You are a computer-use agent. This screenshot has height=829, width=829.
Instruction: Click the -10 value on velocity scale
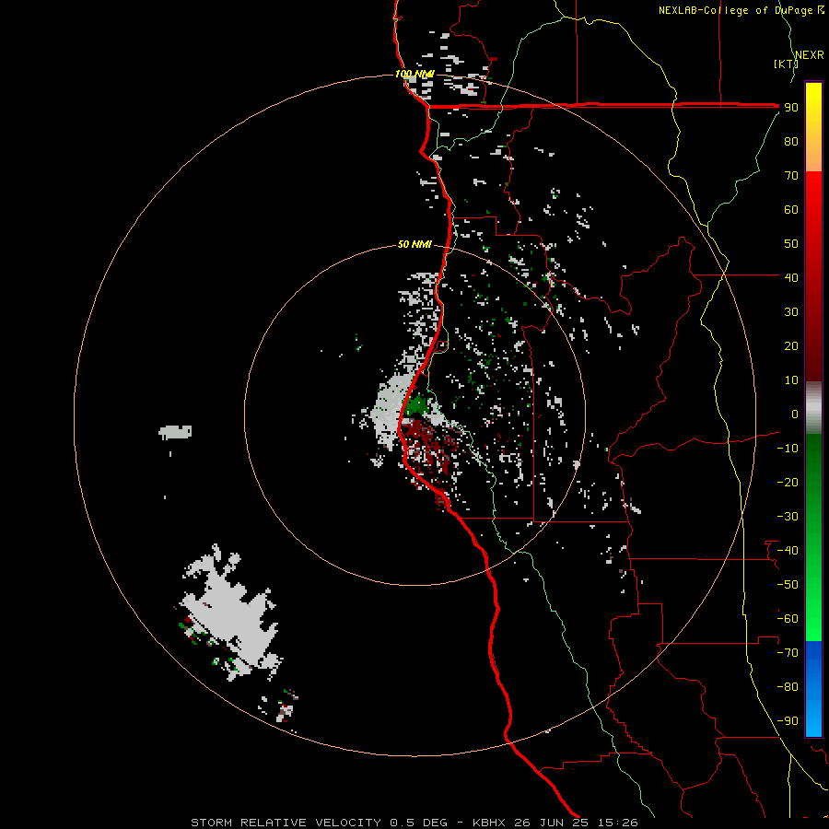click(x=788, y=449)
